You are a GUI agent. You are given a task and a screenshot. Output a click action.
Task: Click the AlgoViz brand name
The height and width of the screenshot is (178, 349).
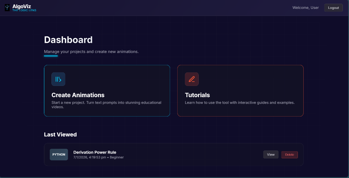point(21,6)
